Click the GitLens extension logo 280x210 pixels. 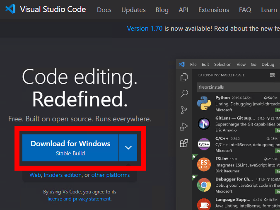pos(204,123)
